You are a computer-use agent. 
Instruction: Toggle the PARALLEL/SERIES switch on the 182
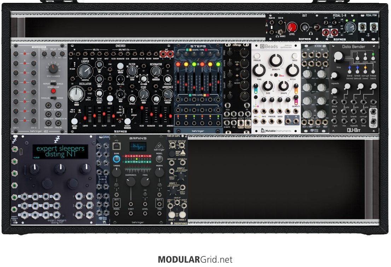53,98
